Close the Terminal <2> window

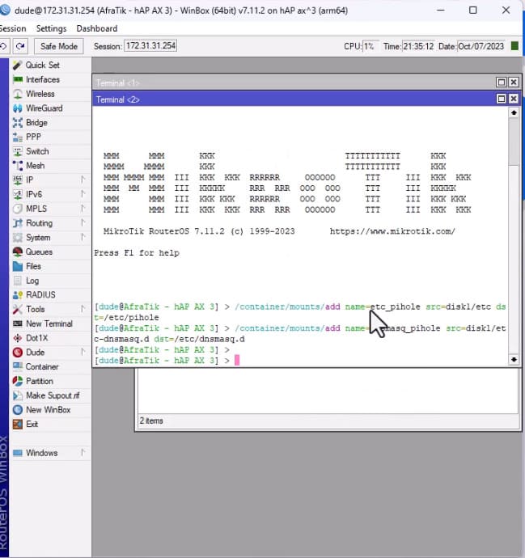(x=513, y=99)
